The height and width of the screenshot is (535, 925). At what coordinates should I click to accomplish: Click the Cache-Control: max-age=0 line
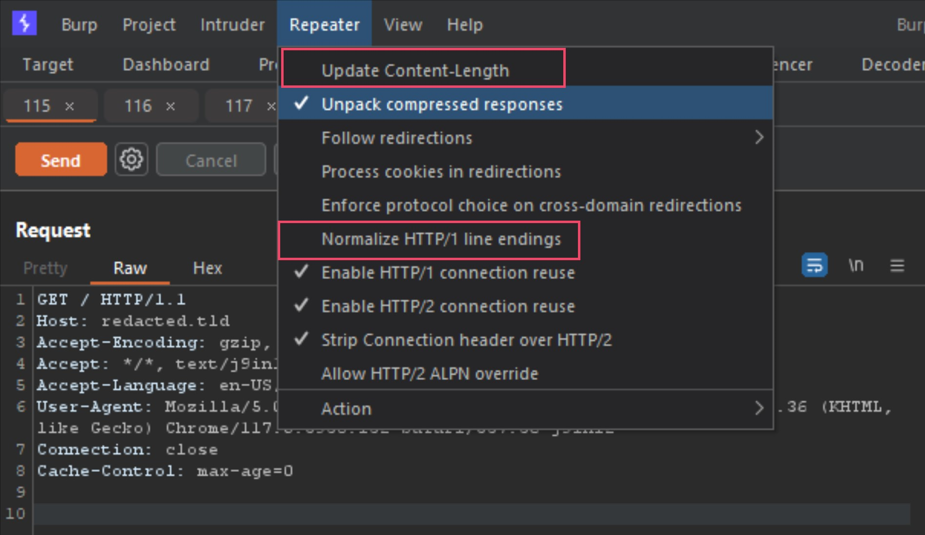tap(165, 471)
